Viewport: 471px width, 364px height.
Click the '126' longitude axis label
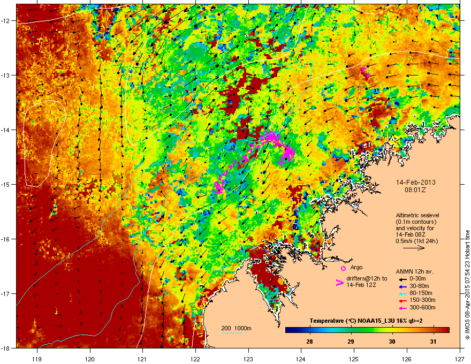click(x=407, y=359)
